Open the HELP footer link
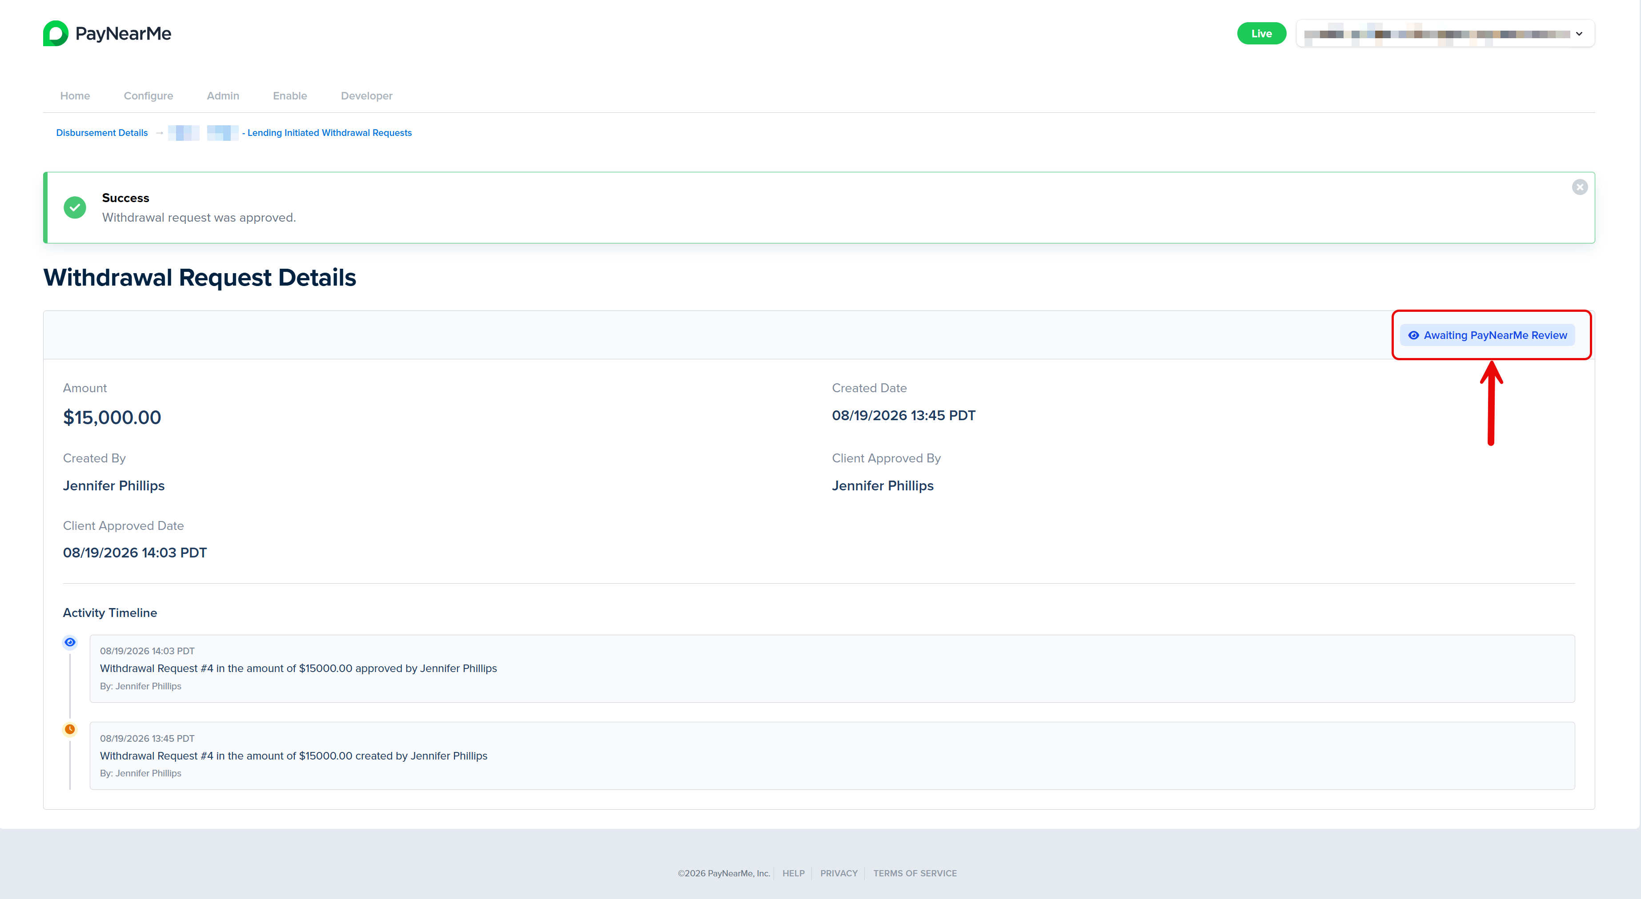The image size is (1641, 899). pos(793,873)
